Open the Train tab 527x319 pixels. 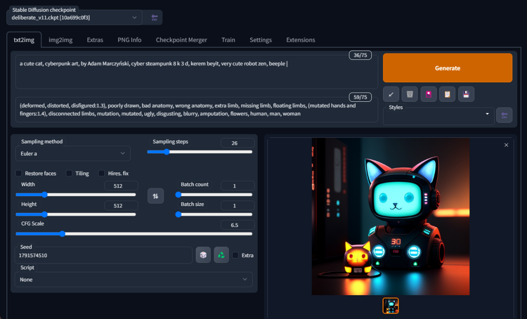228,40
